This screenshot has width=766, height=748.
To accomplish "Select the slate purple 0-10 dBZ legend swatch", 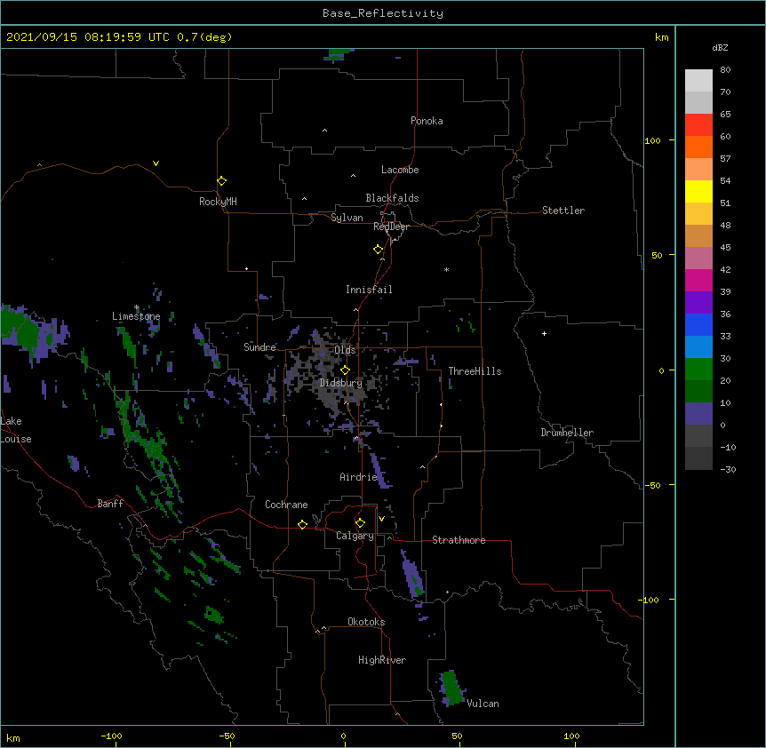I will pyautogui.click(x=698, y=414).
